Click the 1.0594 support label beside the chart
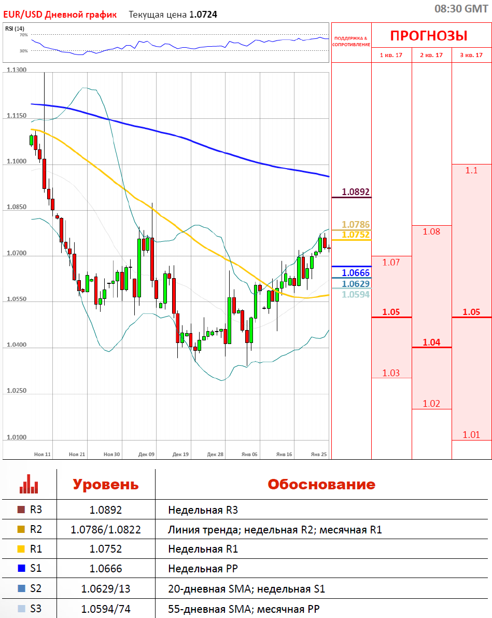 [x=355, y=294]
